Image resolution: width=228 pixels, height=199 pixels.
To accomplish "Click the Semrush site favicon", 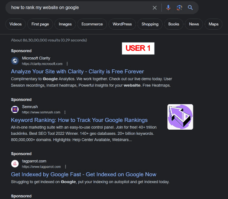I will tap(15, 109).
